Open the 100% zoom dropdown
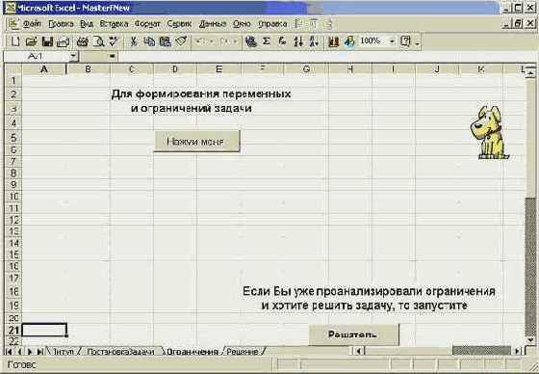Image resolution: width=539 pixels, height=374 pixels. 392,42
